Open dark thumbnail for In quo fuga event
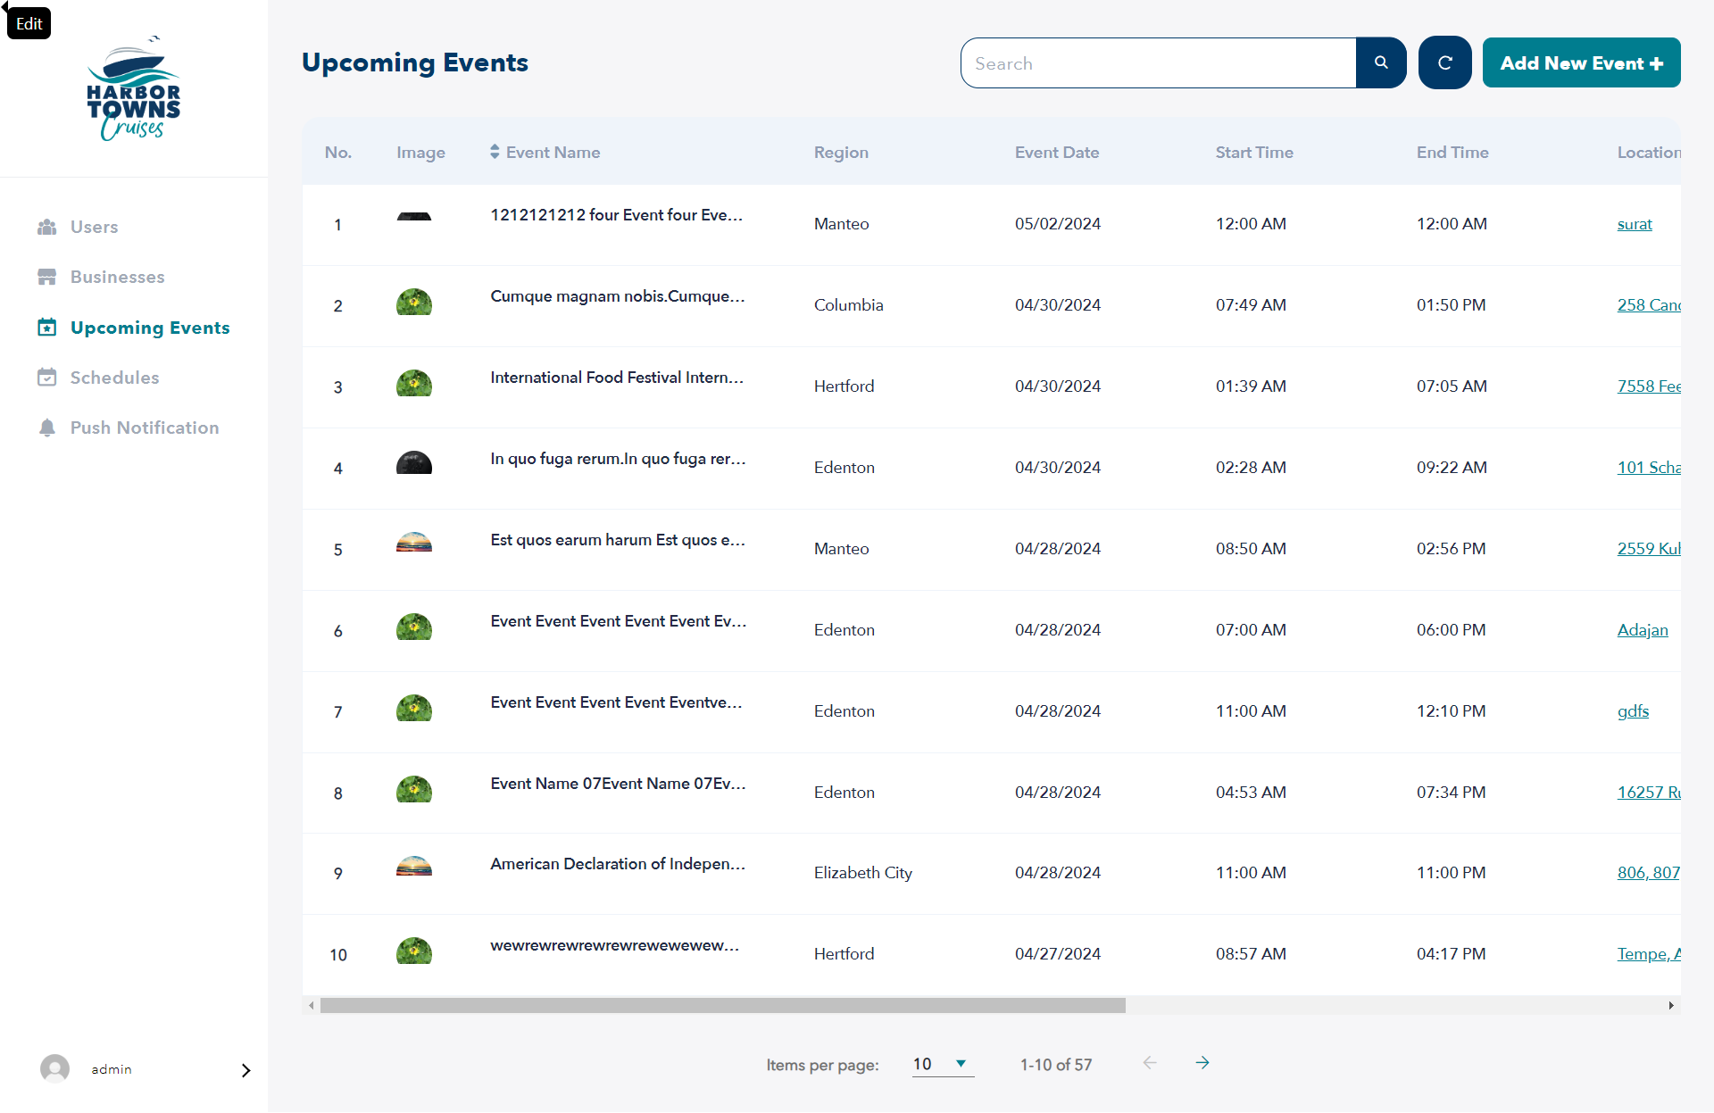The height and width of the screenshot is (1113, 1714). pos(414,462)
